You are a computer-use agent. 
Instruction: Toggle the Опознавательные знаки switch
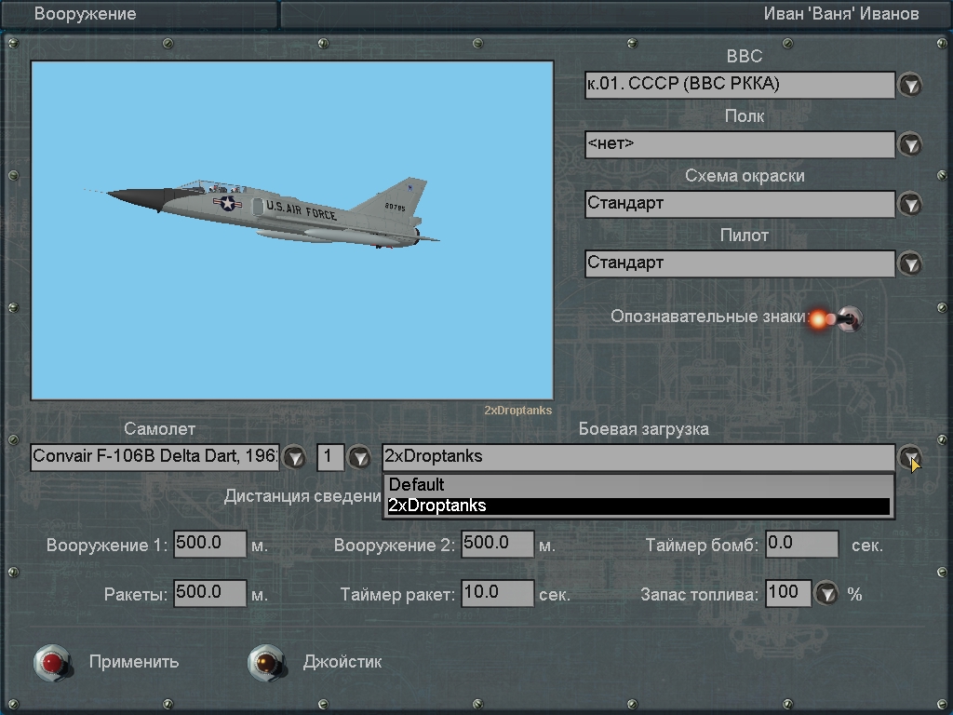pos(845,319)
